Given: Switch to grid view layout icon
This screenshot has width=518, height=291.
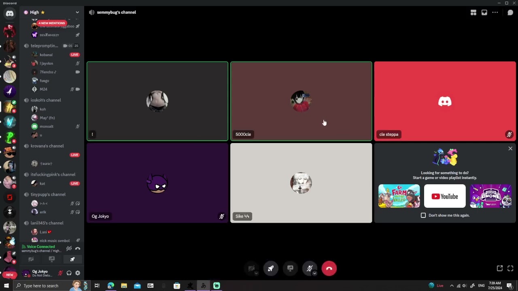Looking at the screenshot, I should tap(473, 13).
